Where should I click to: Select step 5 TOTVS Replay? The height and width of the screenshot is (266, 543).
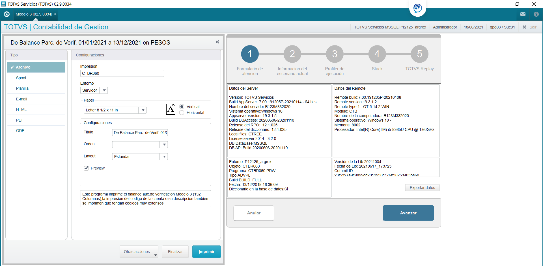(x=419, y=54)
